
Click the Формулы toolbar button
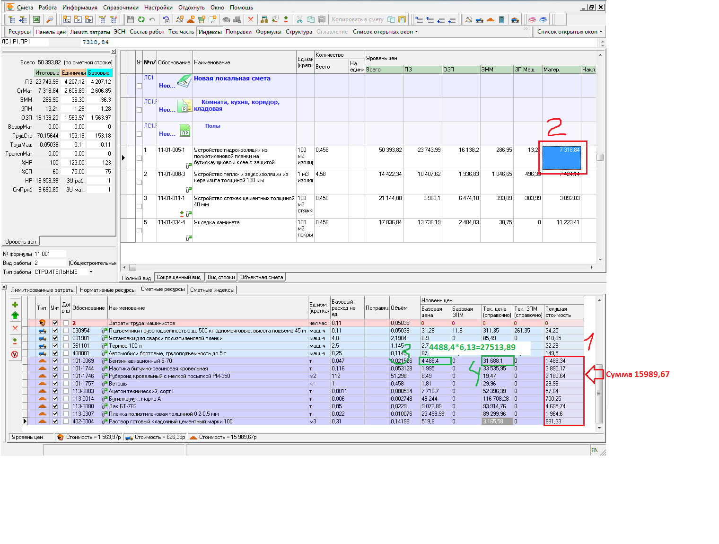click(268, 32)
